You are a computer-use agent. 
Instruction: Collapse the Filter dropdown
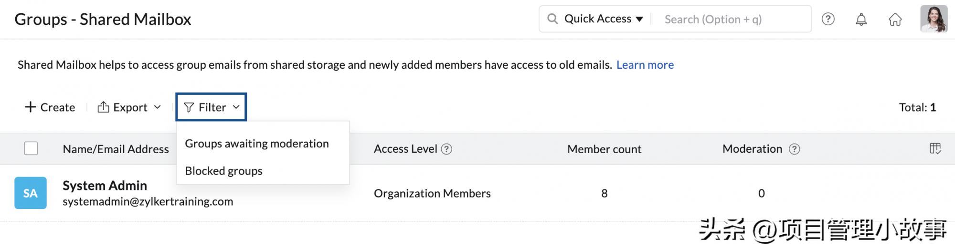[x=212, y=107]
